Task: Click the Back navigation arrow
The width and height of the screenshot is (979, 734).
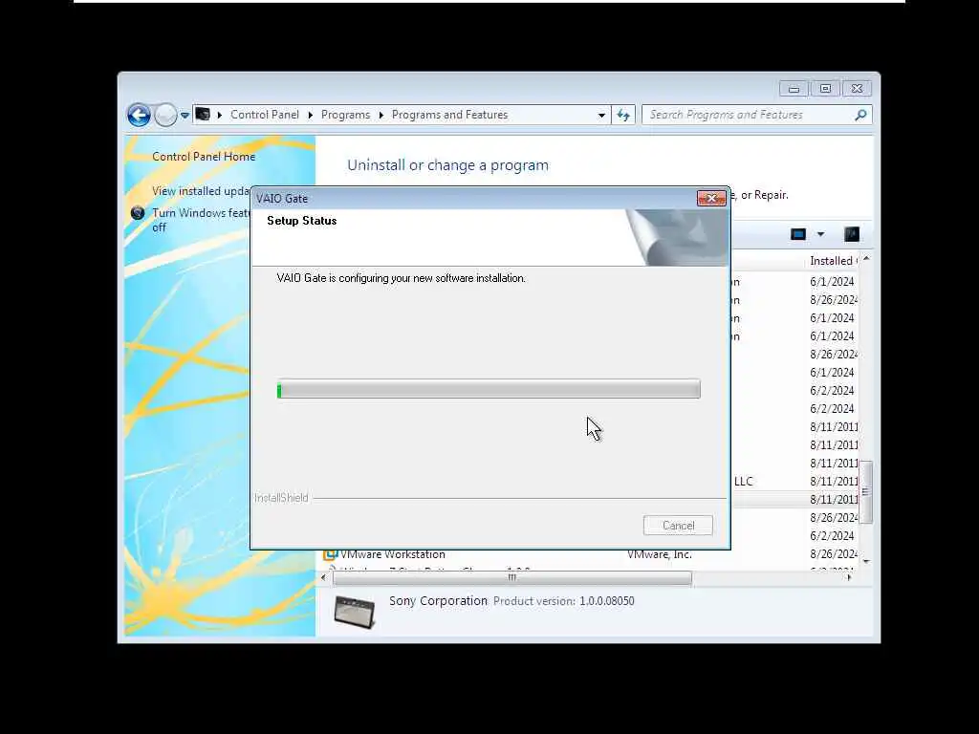Action: tap(139, 115)
